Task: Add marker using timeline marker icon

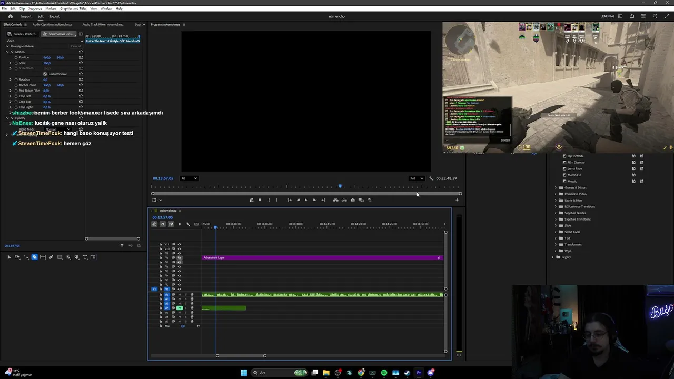Action: click(179, 224)
